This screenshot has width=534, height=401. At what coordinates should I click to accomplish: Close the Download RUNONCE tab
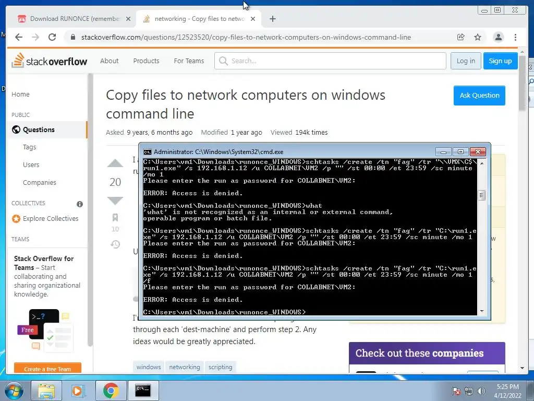coord(128,19)
